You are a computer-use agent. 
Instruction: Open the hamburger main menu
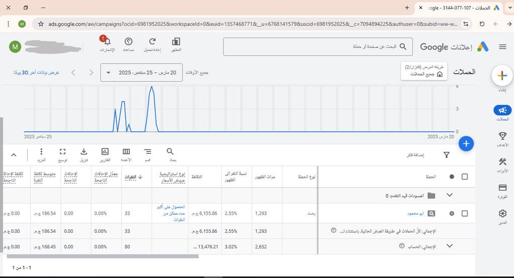[502, 47]
